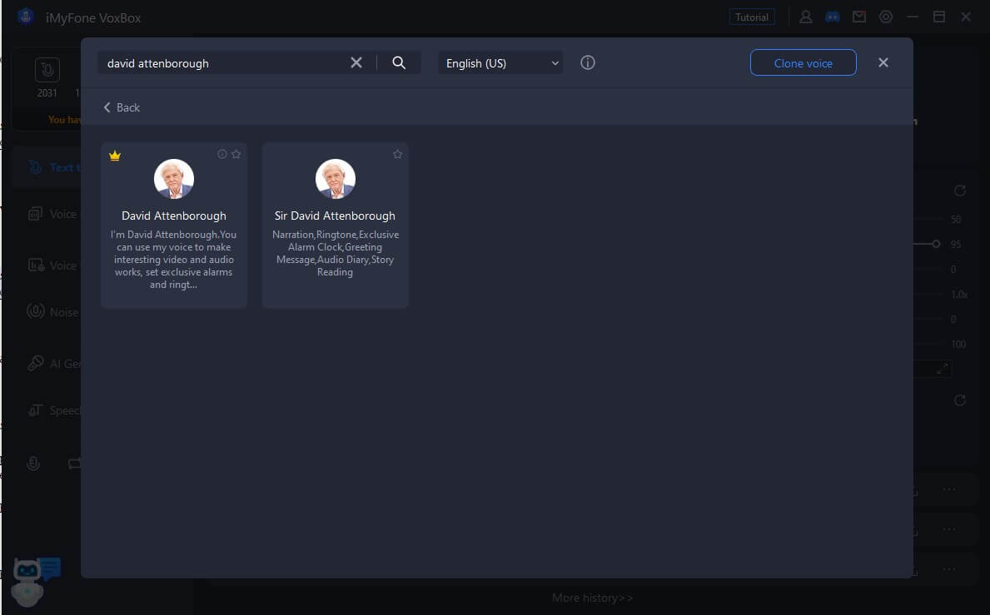Screen dimensions: 990x615
Task: Favorite the Sir David Attenborough voice star
Action: click(397, 154)
